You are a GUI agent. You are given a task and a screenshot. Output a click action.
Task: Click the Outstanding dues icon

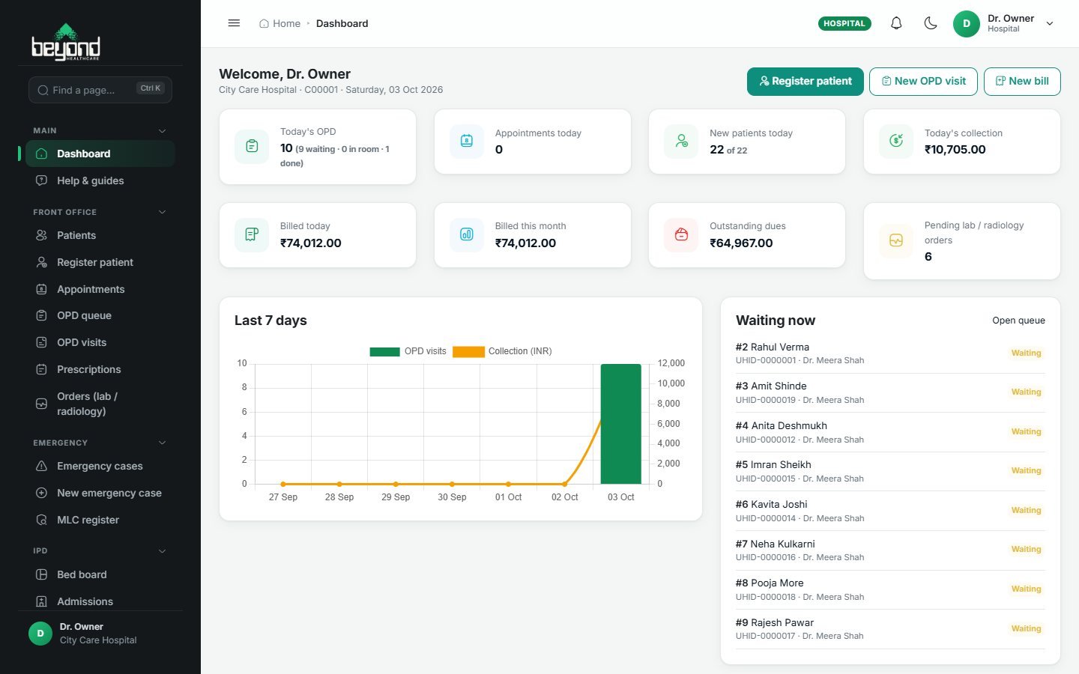681,234
